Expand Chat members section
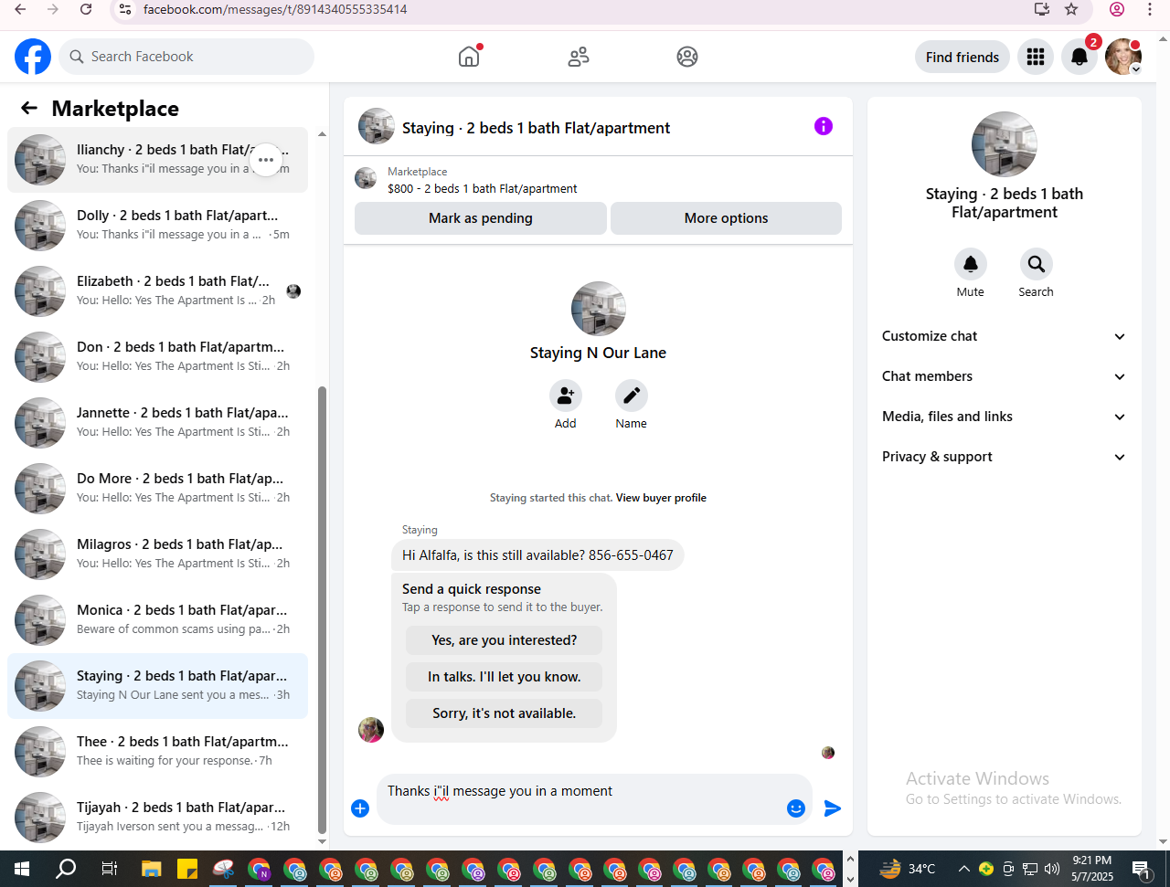 point(1004,376)
